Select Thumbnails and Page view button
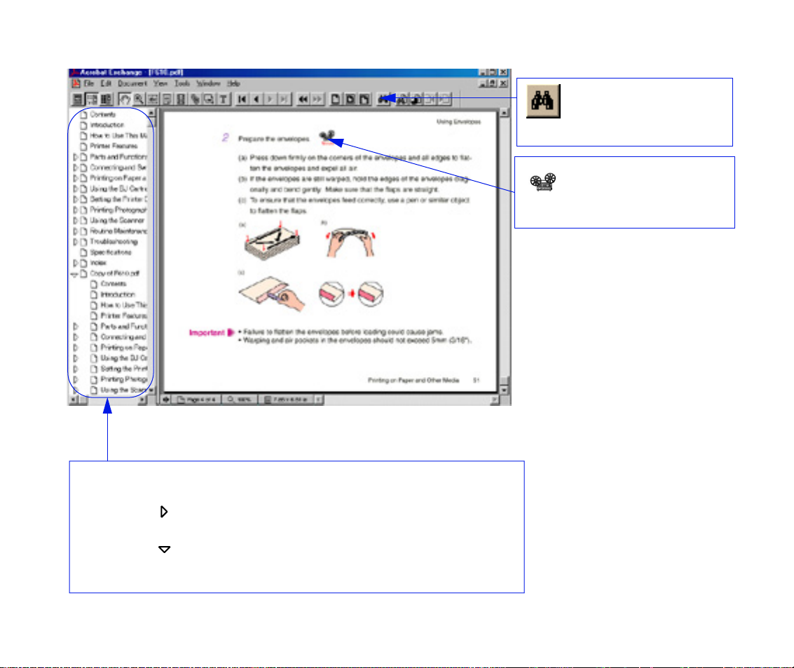Screen dimensions: 794x668 pos(106,100)
